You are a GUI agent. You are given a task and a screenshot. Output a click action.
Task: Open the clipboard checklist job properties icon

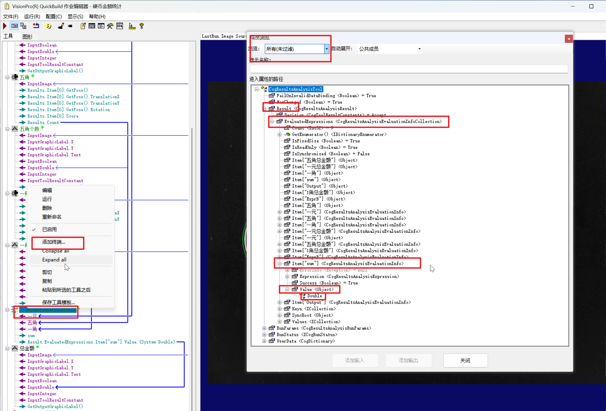click(x=83, y=26)
